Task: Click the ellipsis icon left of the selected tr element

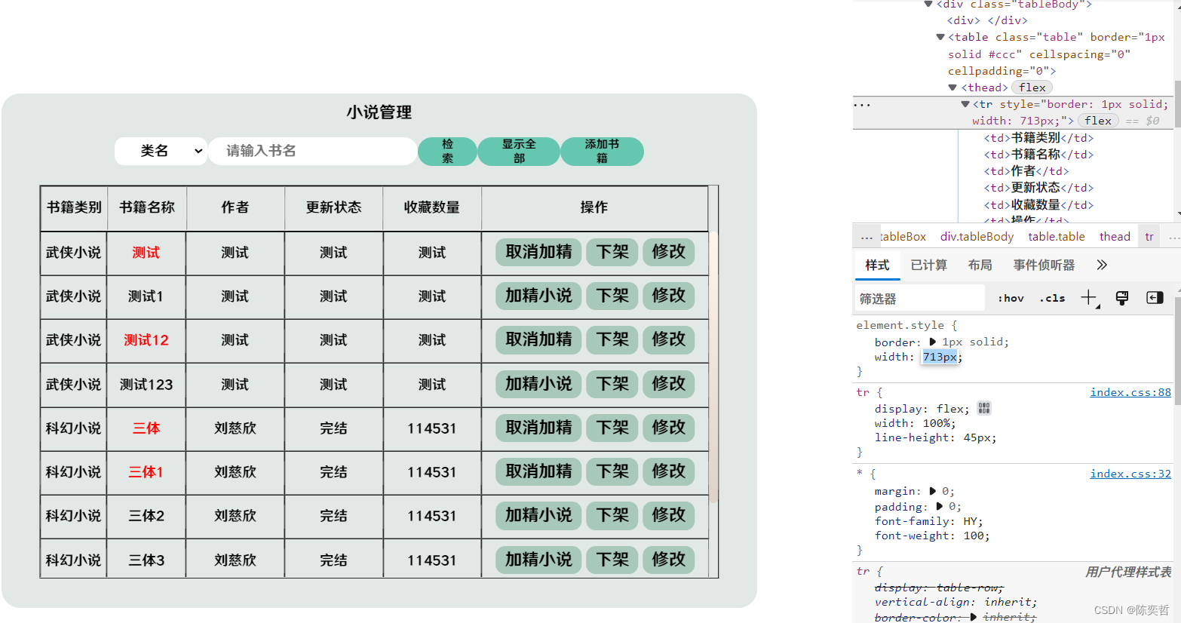Action: tap(863, 105)
